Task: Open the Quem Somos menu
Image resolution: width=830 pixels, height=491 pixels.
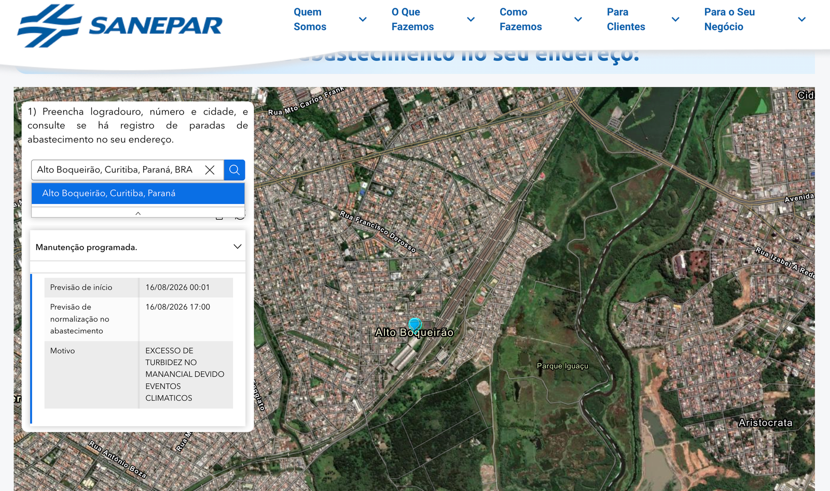Action: click(330, 19)
